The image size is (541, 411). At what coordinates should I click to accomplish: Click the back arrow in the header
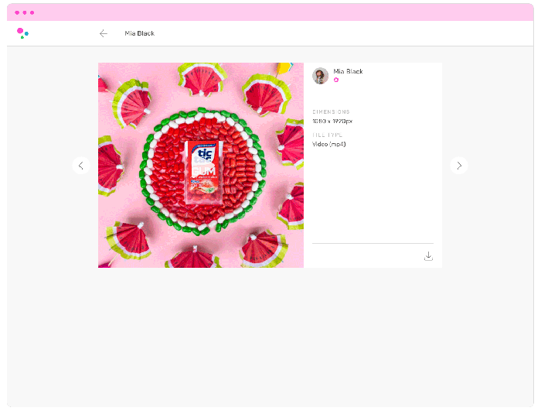click(x=104, y=33)
